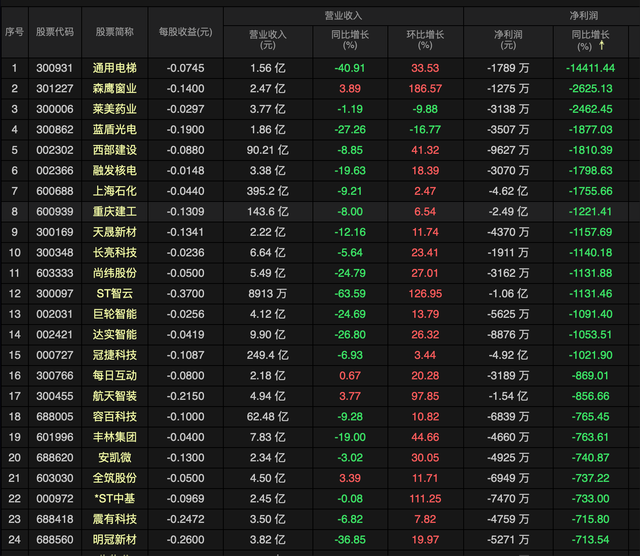Image resolution: width=640 pixels, height=556 pixels.
Task: Sort by 序号 column header
Action: click(15, 32)
